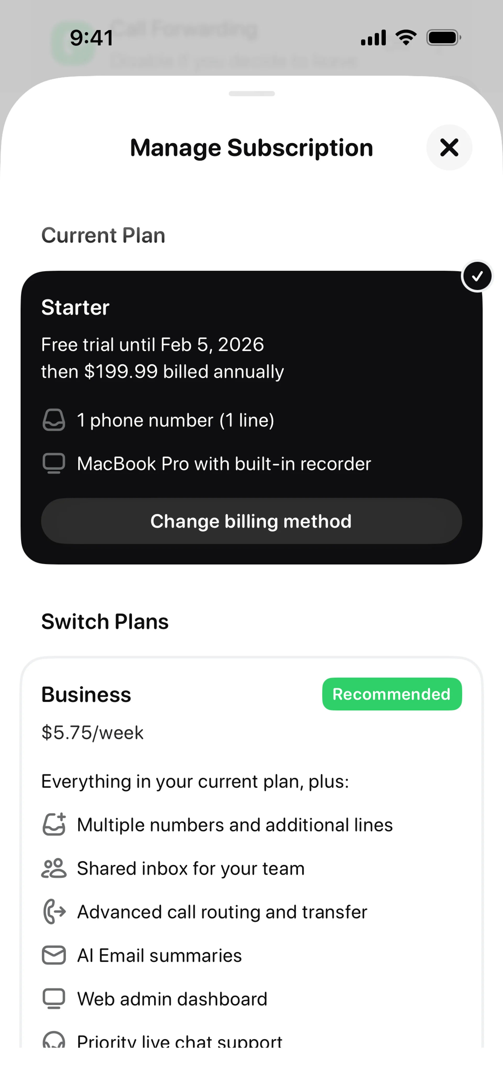Tap the Wi-Fi status bar icon

click(406, 38)
